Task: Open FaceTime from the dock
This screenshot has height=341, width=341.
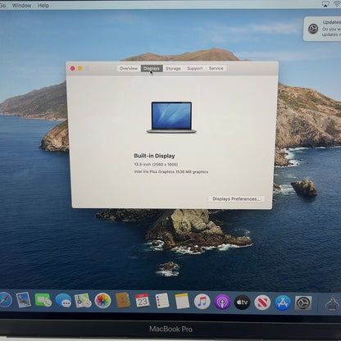Action: point(43,300)
